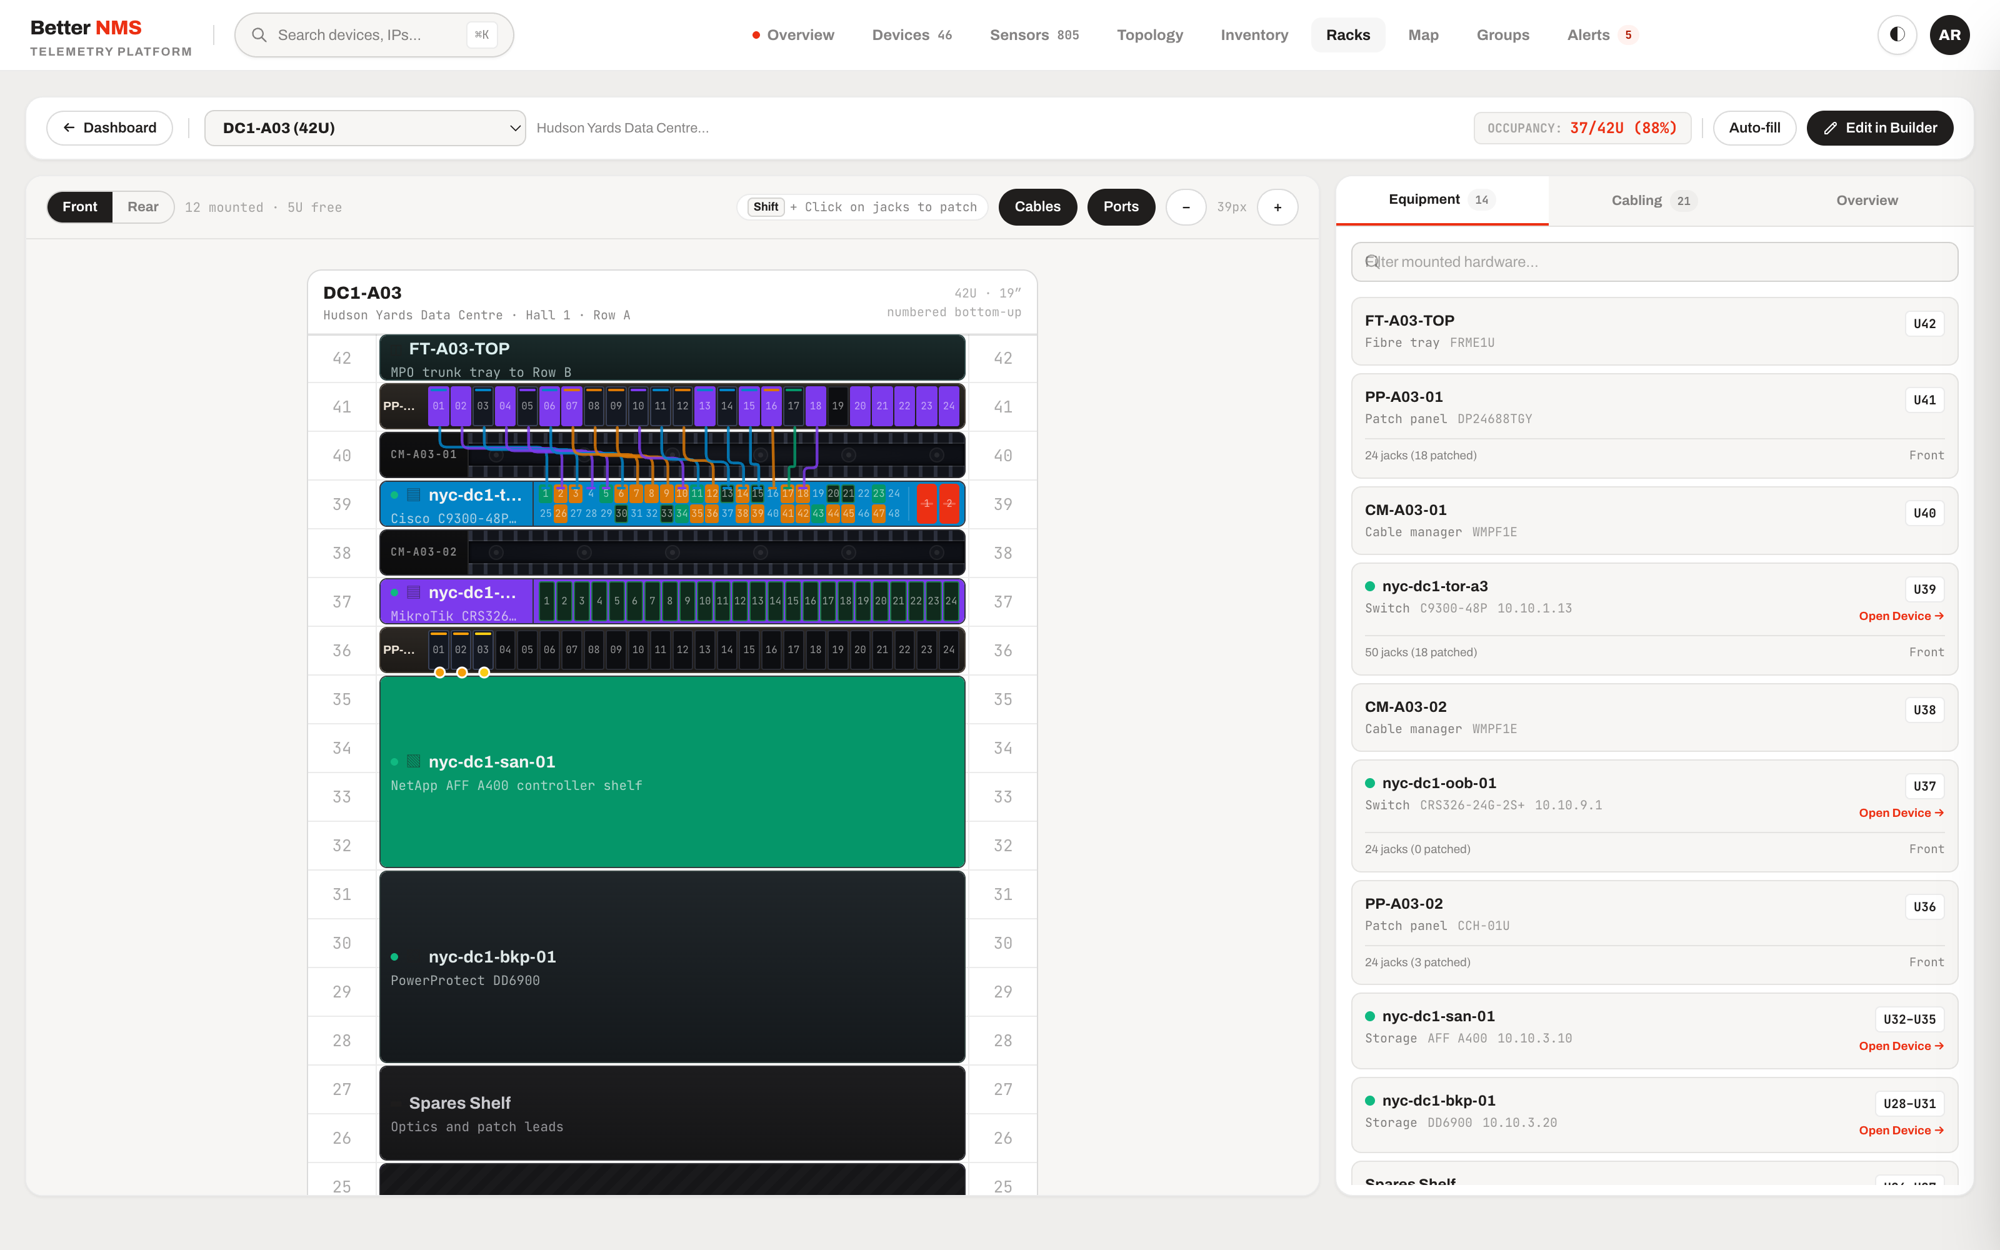This screenshot has width=2000, height=1250.
Task: Switch rack view to Rear
Action: [143, 207]
